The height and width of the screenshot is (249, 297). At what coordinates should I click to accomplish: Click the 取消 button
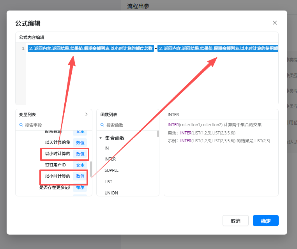click(235, 221)
